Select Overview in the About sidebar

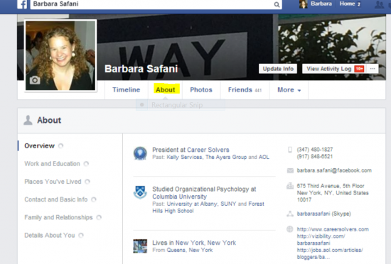click(x=39, y=145)
